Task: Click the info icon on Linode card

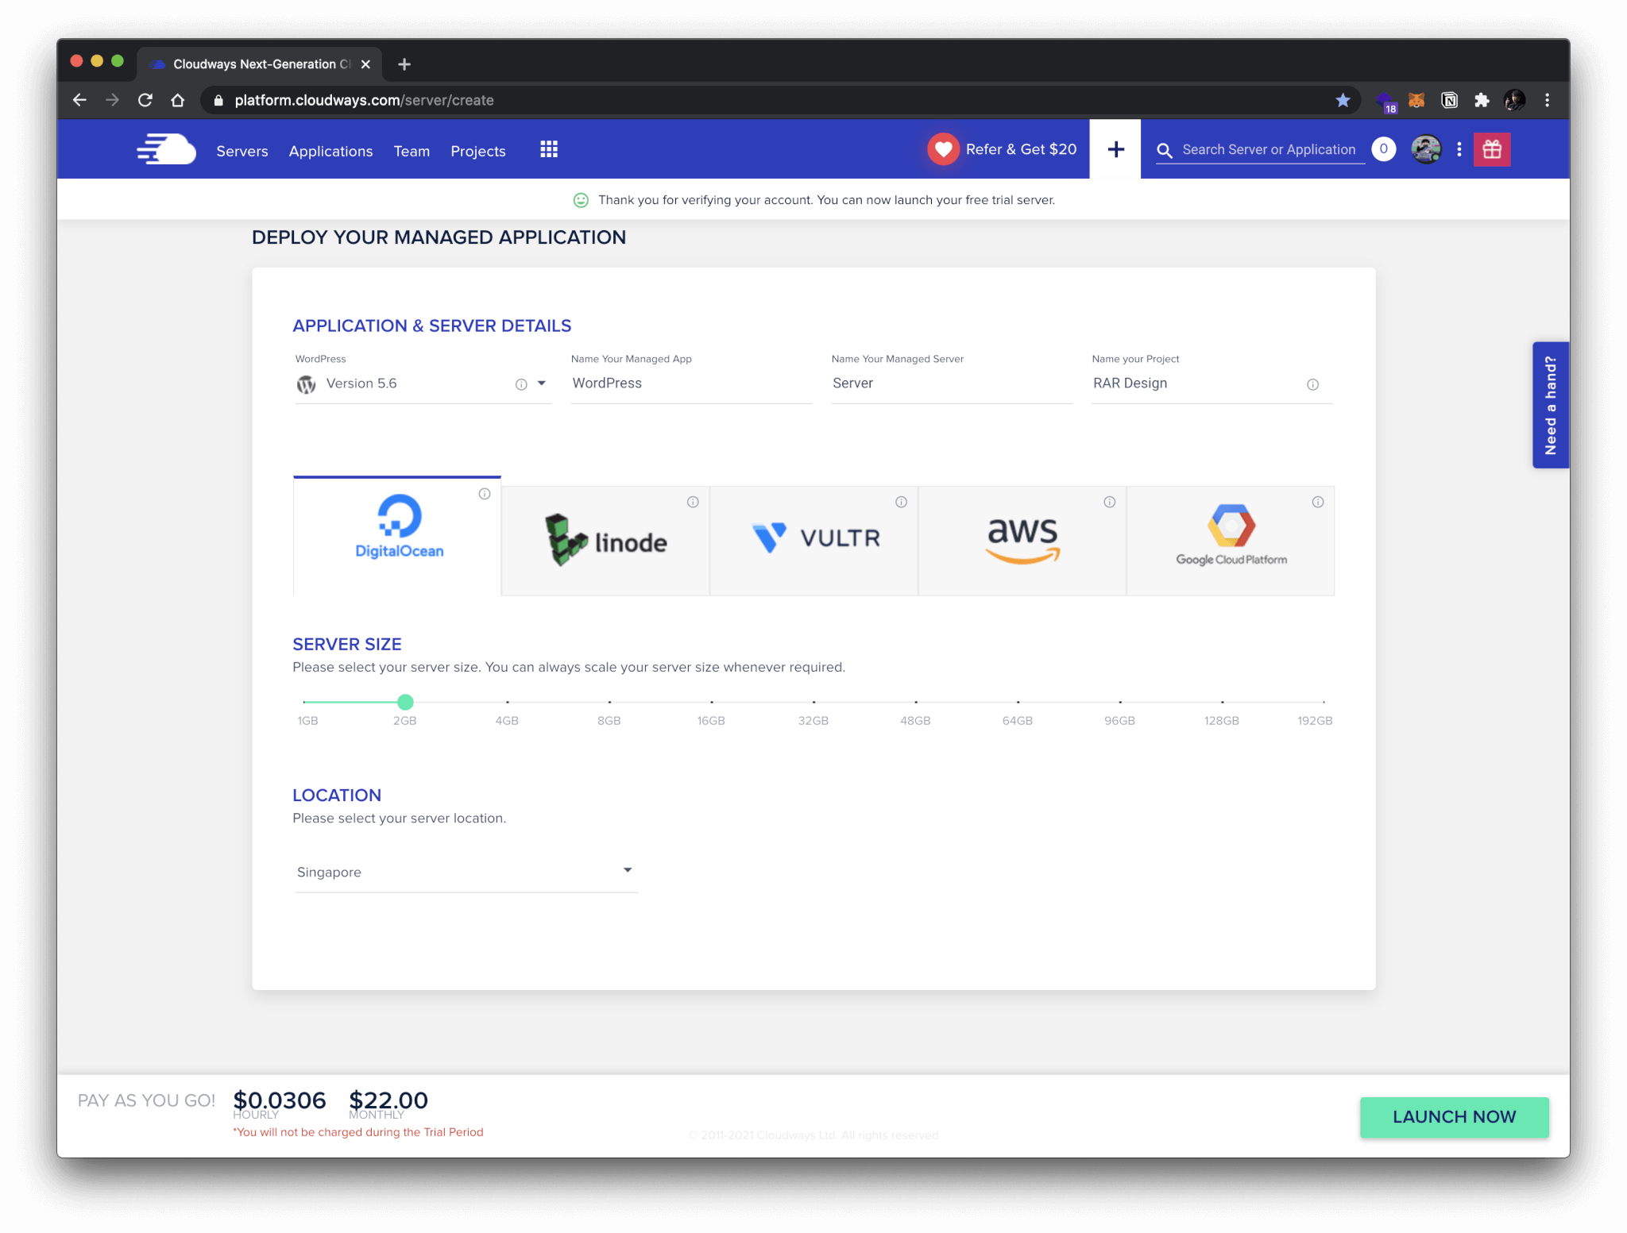Action: [693, 502]
